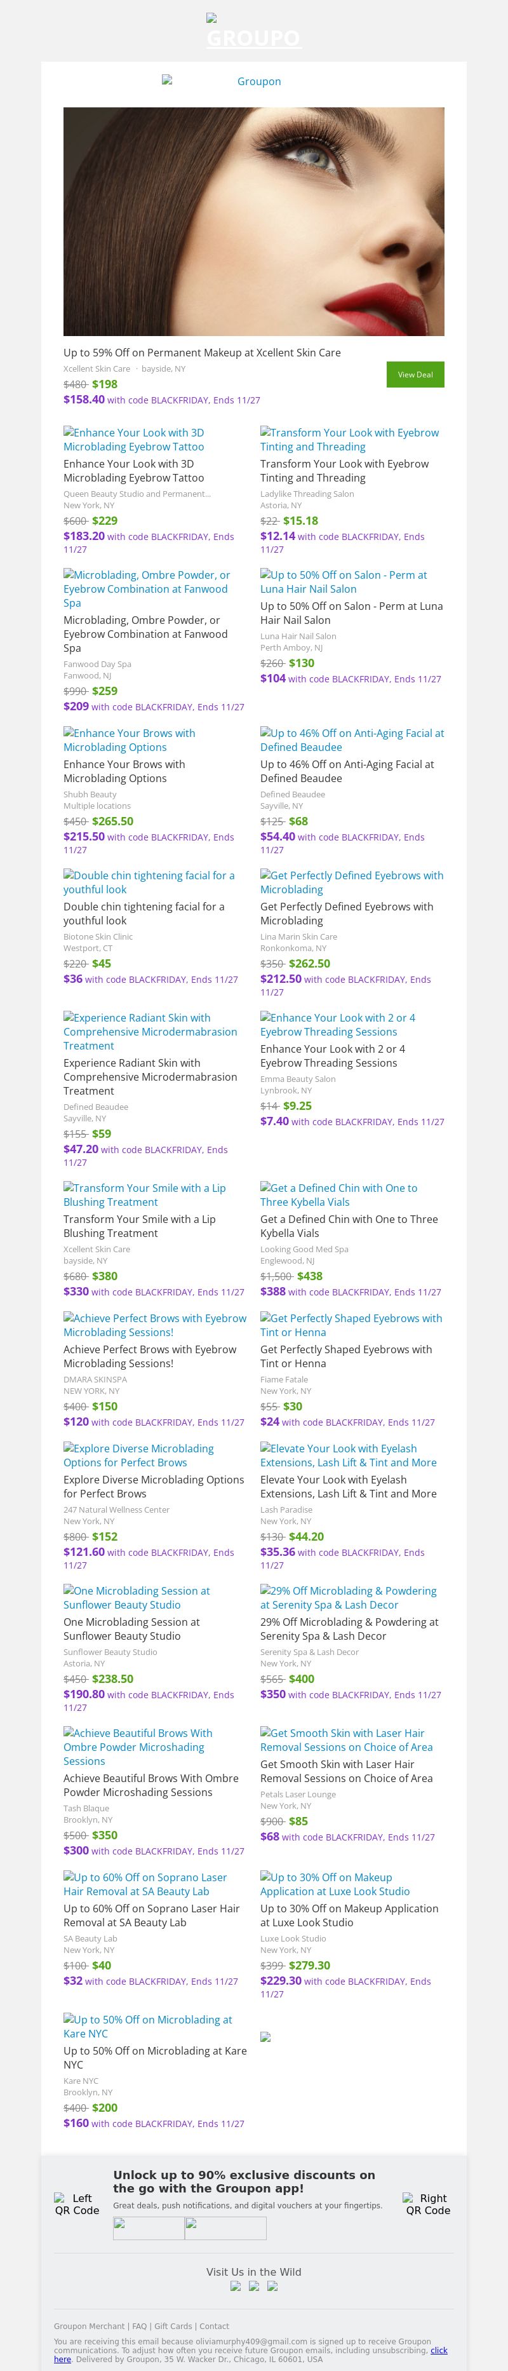Click the Left QR Code image

(x=76, y=2203)
